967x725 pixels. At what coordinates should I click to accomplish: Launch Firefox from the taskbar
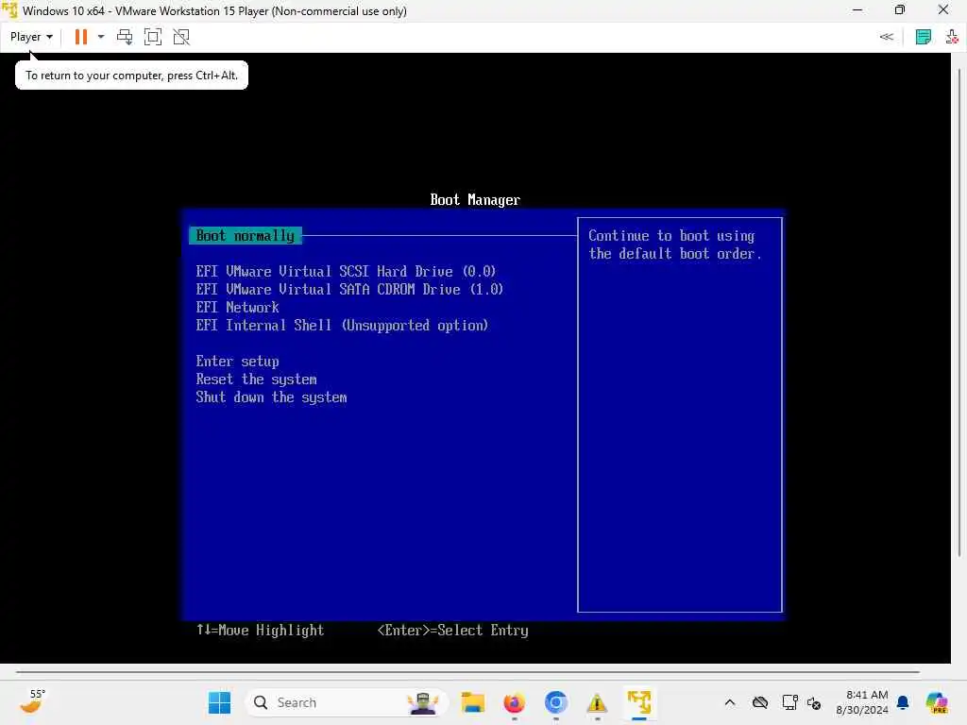click(514, 702)
